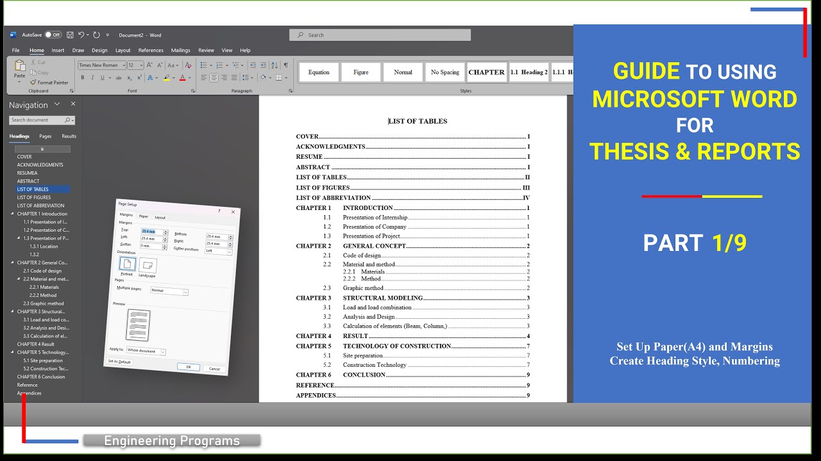Click the red font color button

(x=182, y=77)
